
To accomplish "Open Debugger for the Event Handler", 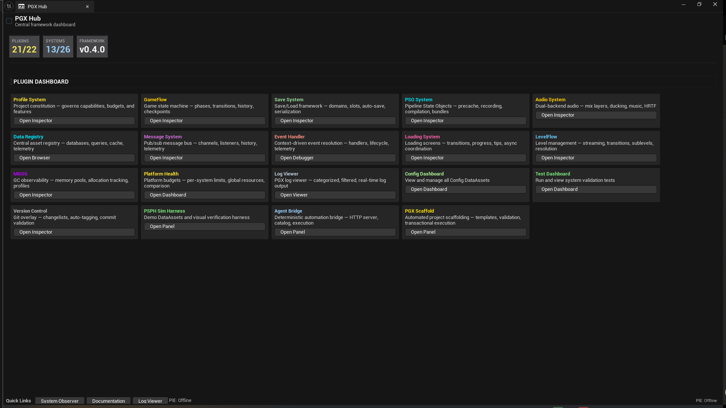I will 334,157.
